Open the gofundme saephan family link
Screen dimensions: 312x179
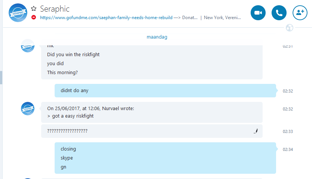point(106,18)
